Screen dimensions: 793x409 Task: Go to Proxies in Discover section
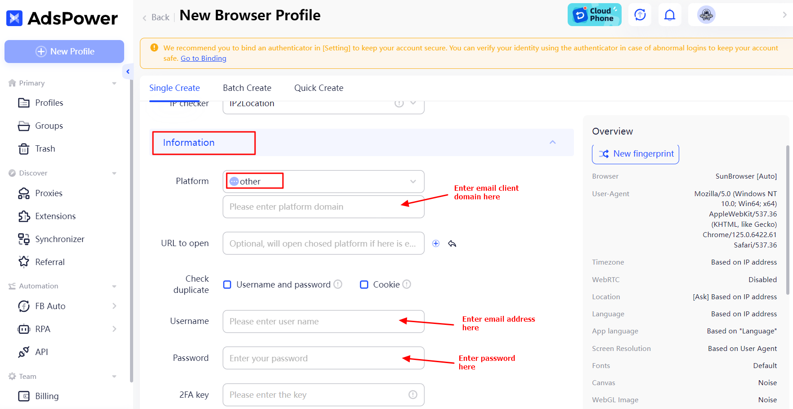pyautogui.click(x=49, y=193)
